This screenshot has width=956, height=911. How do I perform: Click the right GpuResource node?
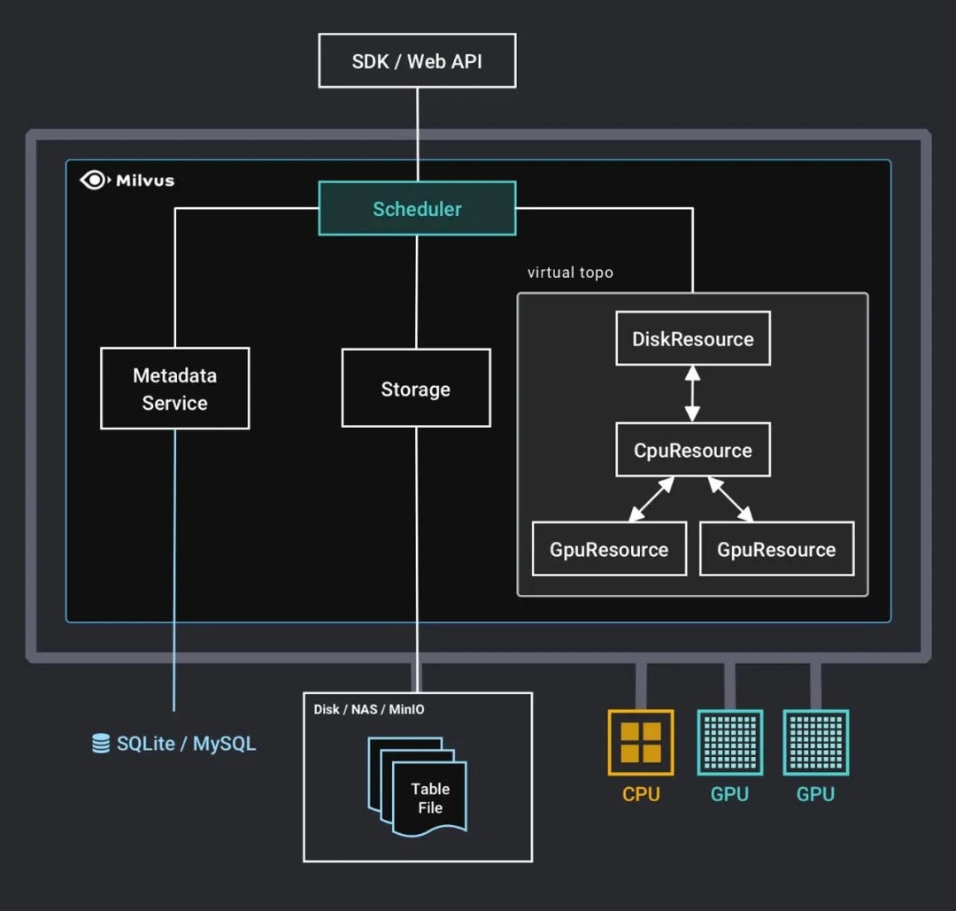pyautogui.click(x=776, y=549)
